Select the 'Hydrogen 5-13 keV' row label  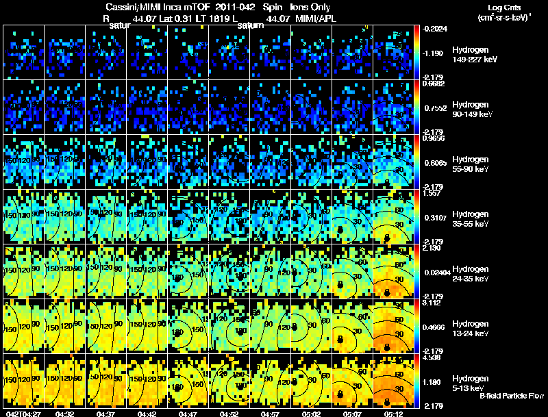471,383
